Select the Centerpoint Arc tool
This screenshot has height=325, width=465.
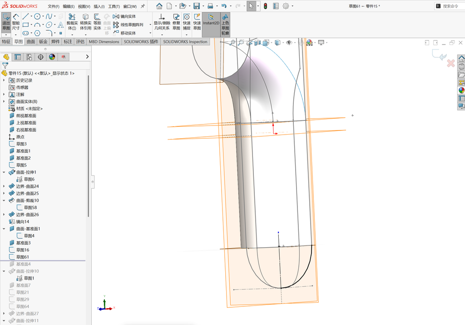(37, 25)
